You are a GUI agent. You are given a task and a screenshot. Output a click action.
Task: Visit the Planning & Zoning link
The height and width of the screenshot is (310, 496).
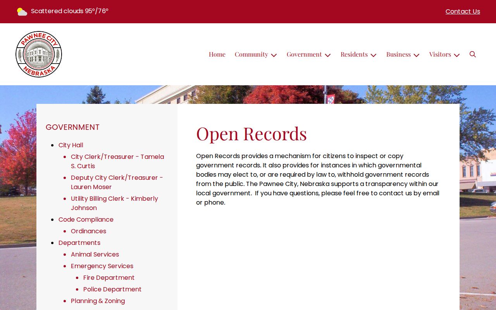click(x=98, y=301)
